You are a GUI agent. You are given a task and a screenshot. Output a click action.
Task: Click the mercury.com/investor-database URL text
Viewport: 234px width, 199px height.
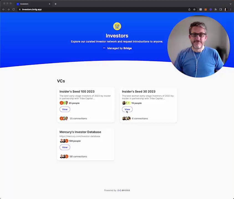pos(80,136)
